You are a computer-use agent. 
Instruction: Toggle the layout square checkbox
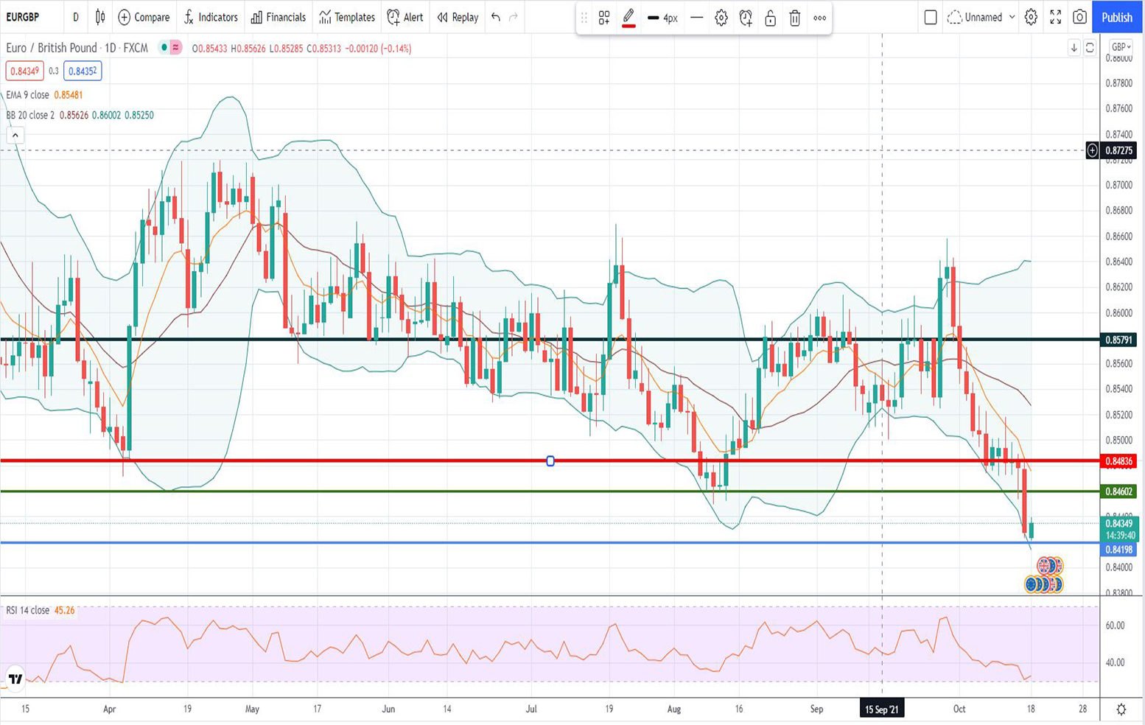[931, 17]
